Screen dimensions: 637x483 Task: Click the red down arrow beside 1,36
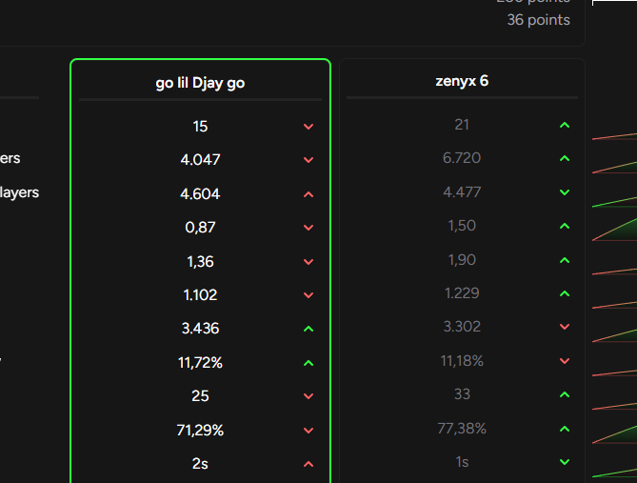[x=309, y=262]
